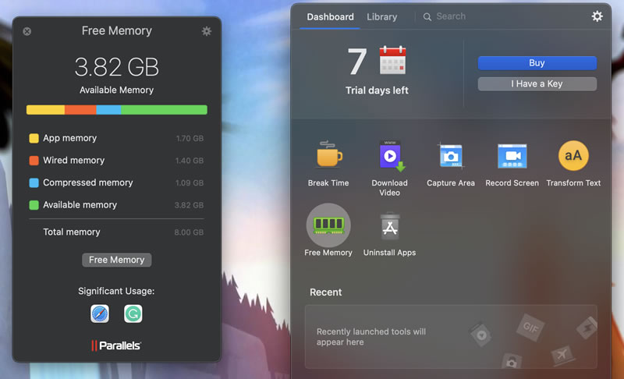
Task: Click the blue Compressed memory swatch
Action: 34,182
